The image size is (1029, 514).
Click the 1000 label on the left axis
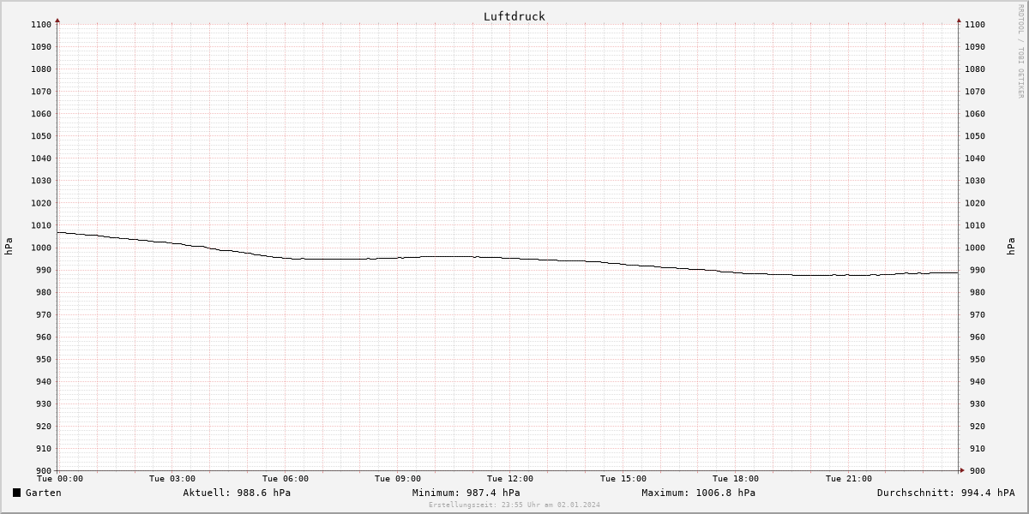coord(41,248)
